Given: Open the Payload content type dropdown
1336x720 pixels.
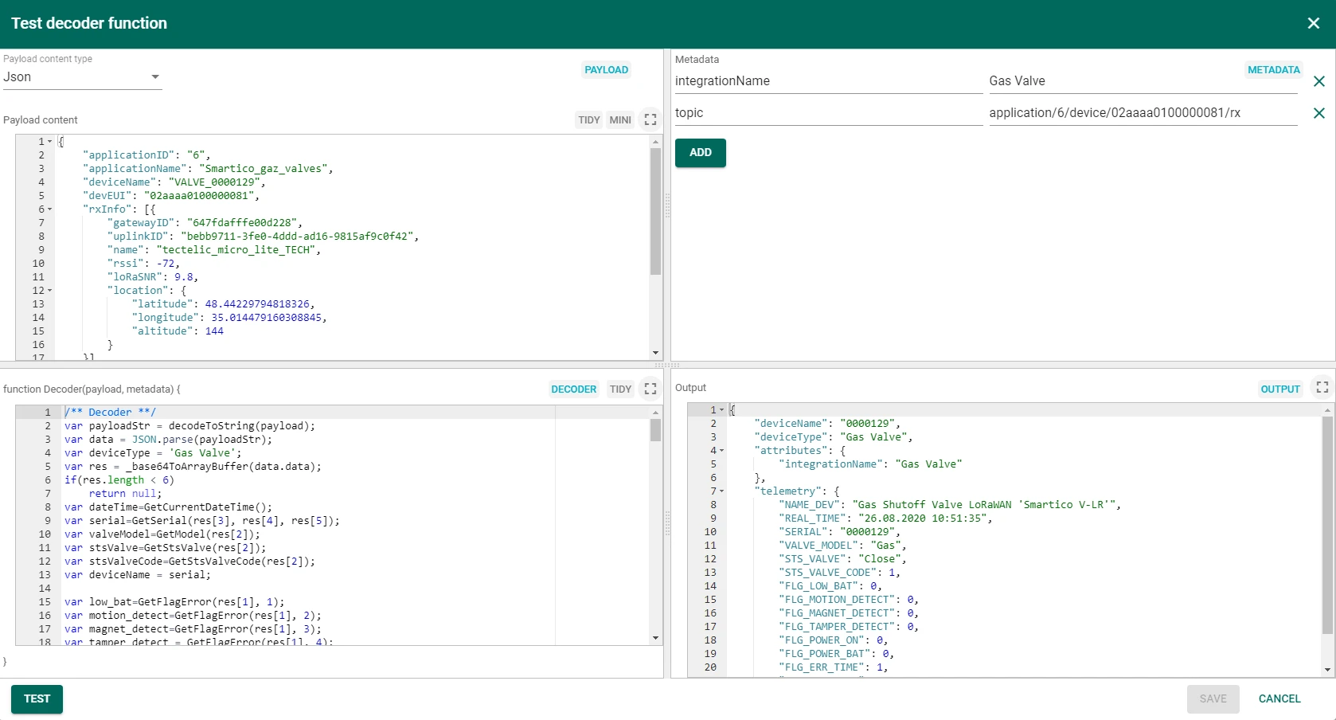Looking at the screenshot, I should (82, 77).
